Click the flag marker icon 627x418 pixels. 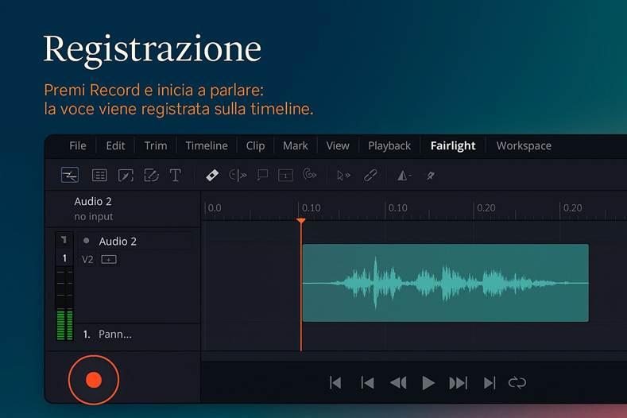pyautogui.click(x=262, y=175)
